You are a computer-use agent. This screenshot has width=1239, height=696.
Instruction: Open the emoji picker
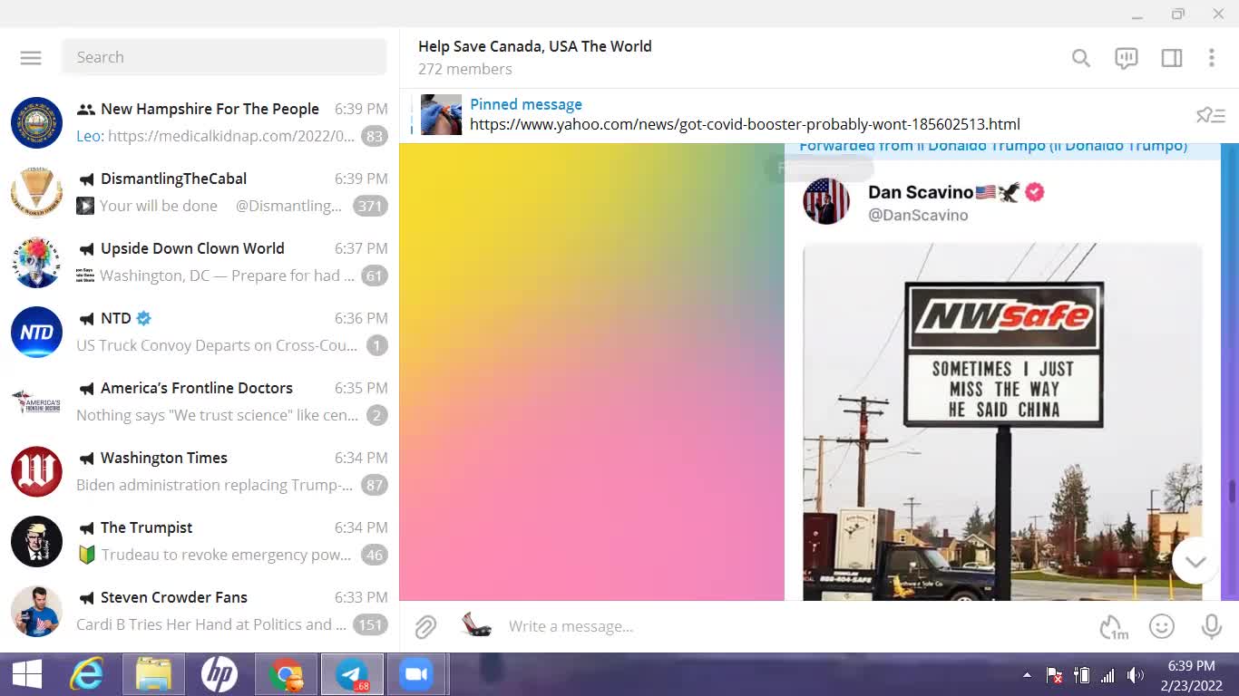[1161, 626]
